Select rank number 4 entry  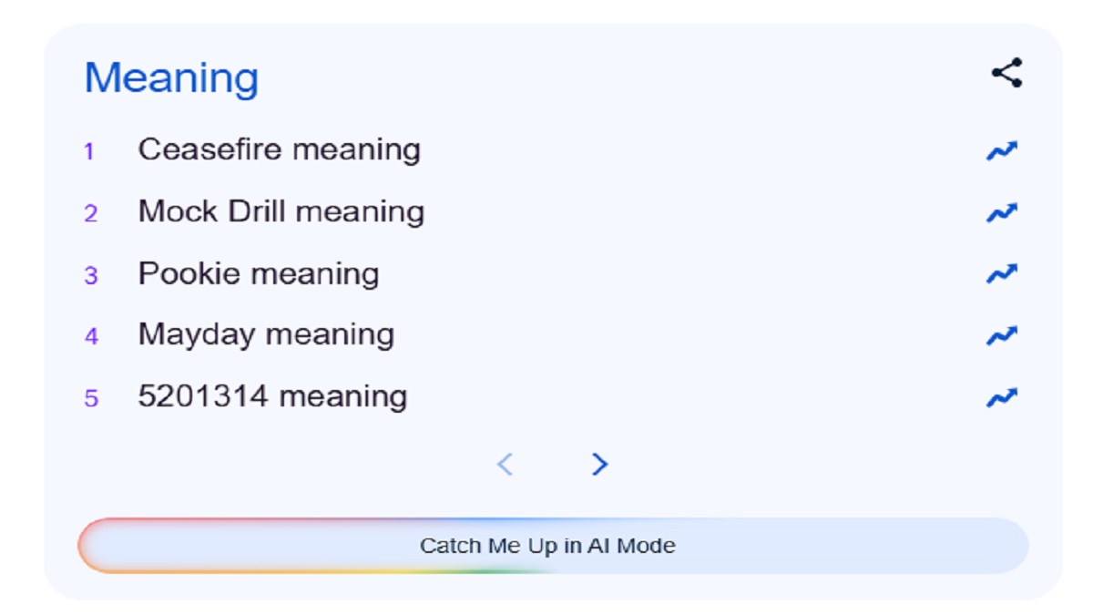click(x=90, y=336)
